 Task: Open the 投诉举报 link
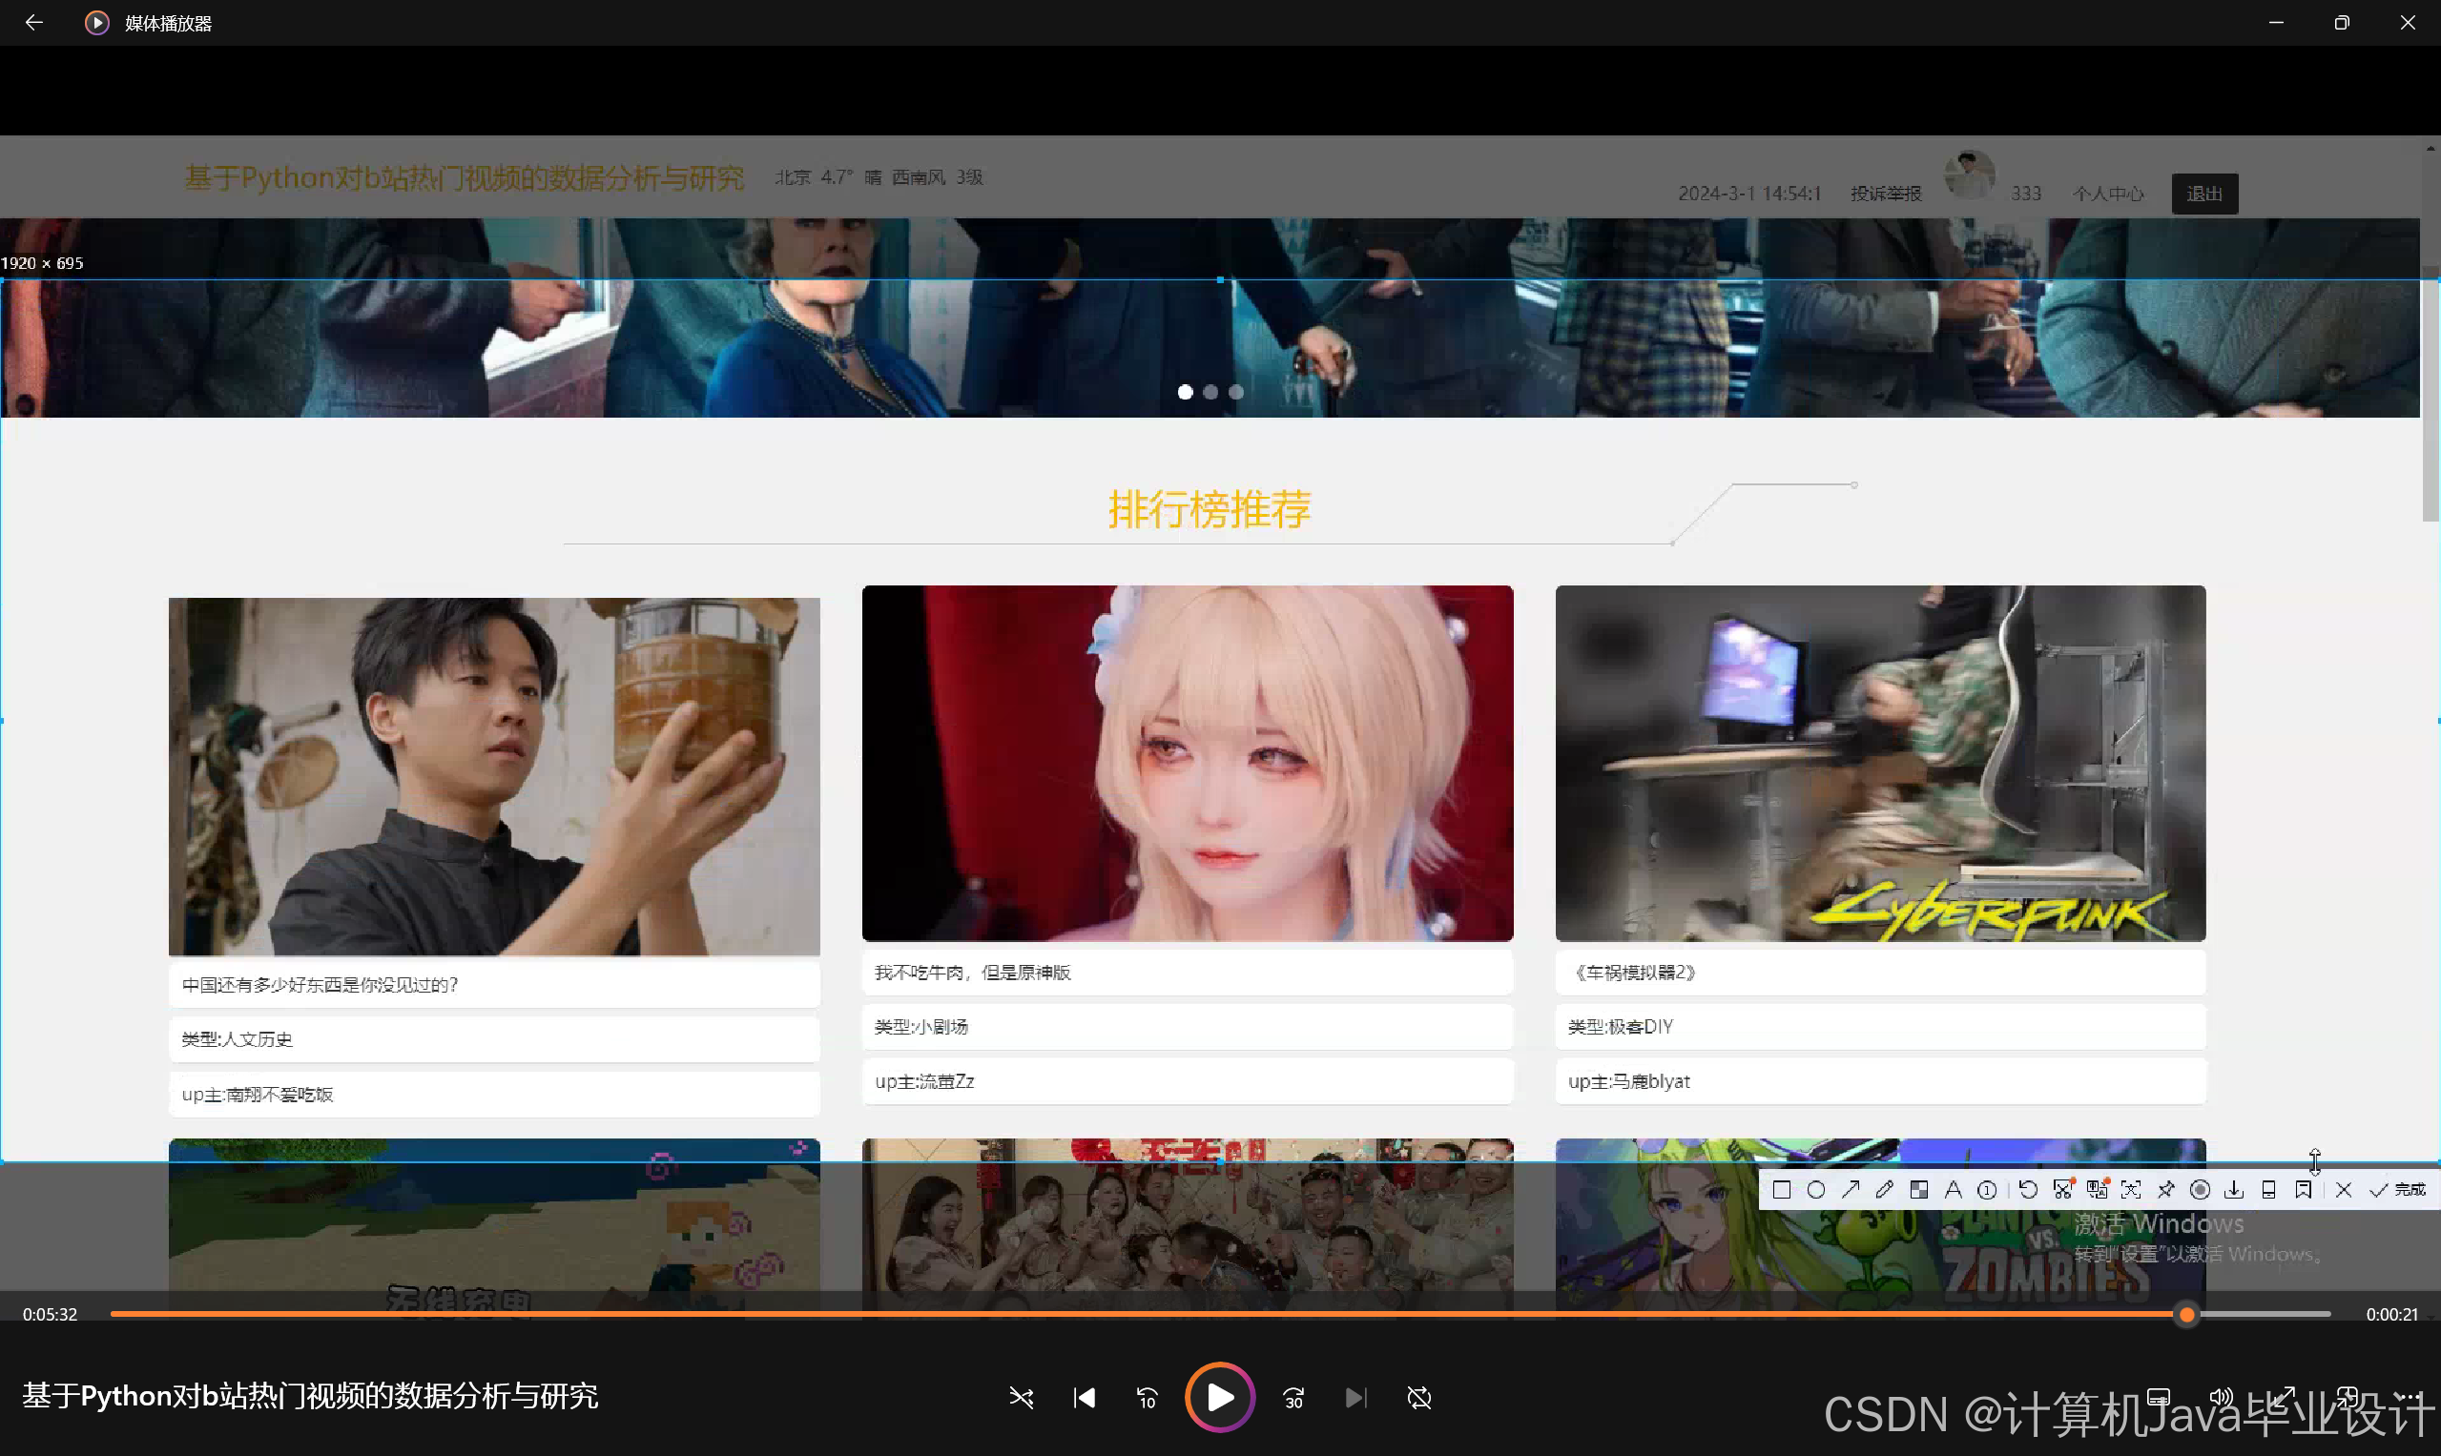pos(1886,195)
